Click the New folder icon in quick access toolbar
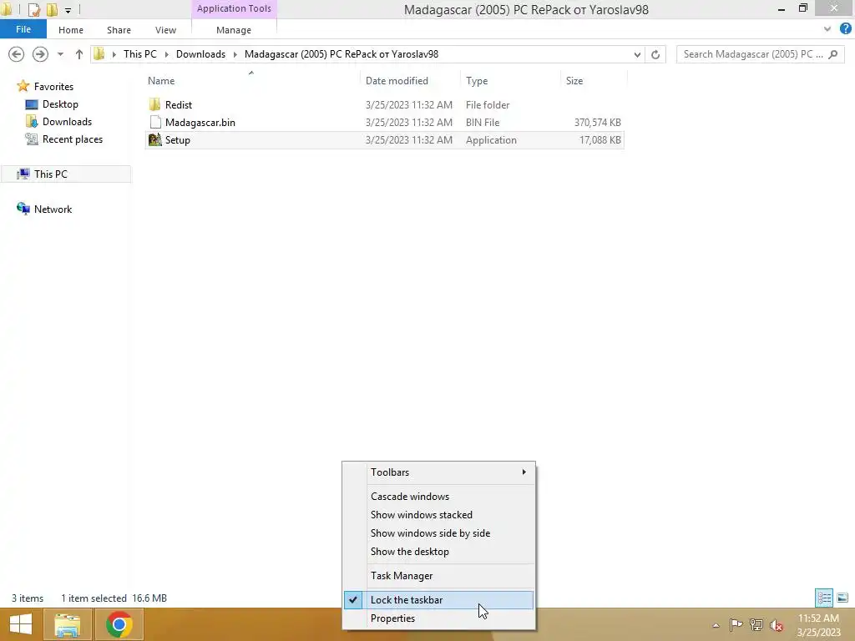This screenshot has width=855, height=641. pyautogui.click(x=52, y=9)
